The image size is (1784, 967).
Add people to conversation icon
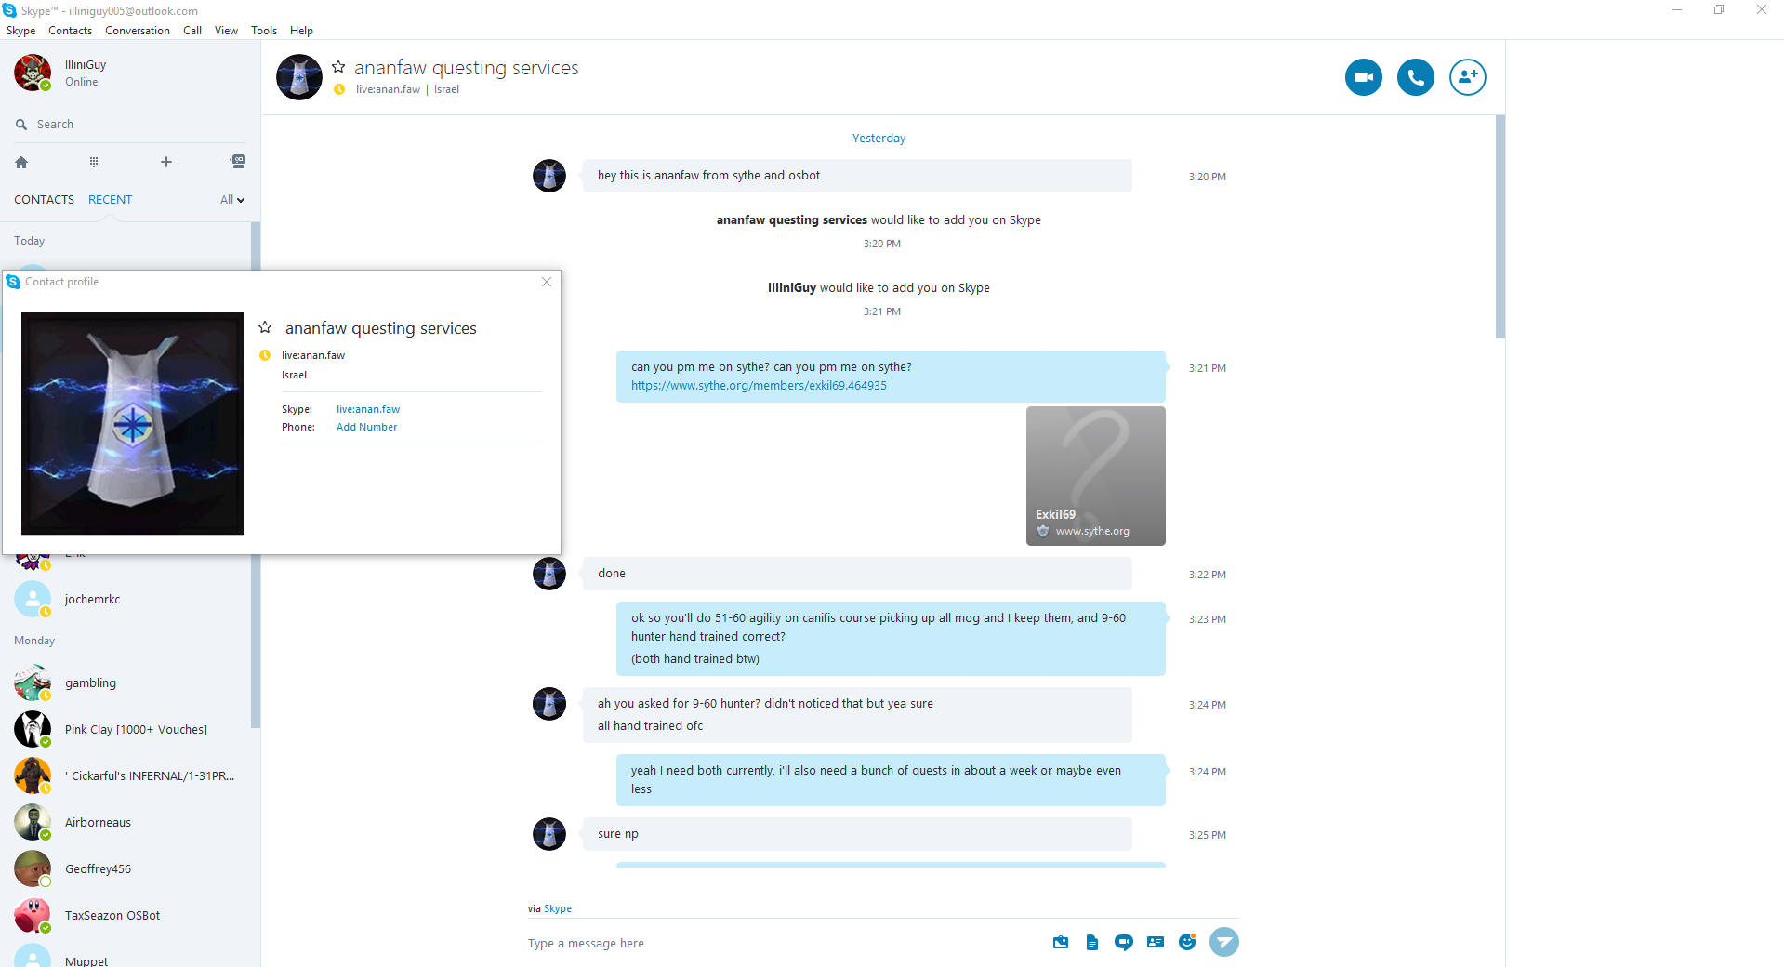(1467, 77)
